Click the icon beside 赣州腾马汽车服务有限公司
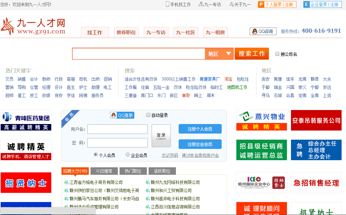This screenshot has height=215, width=346. pos(66,199)
